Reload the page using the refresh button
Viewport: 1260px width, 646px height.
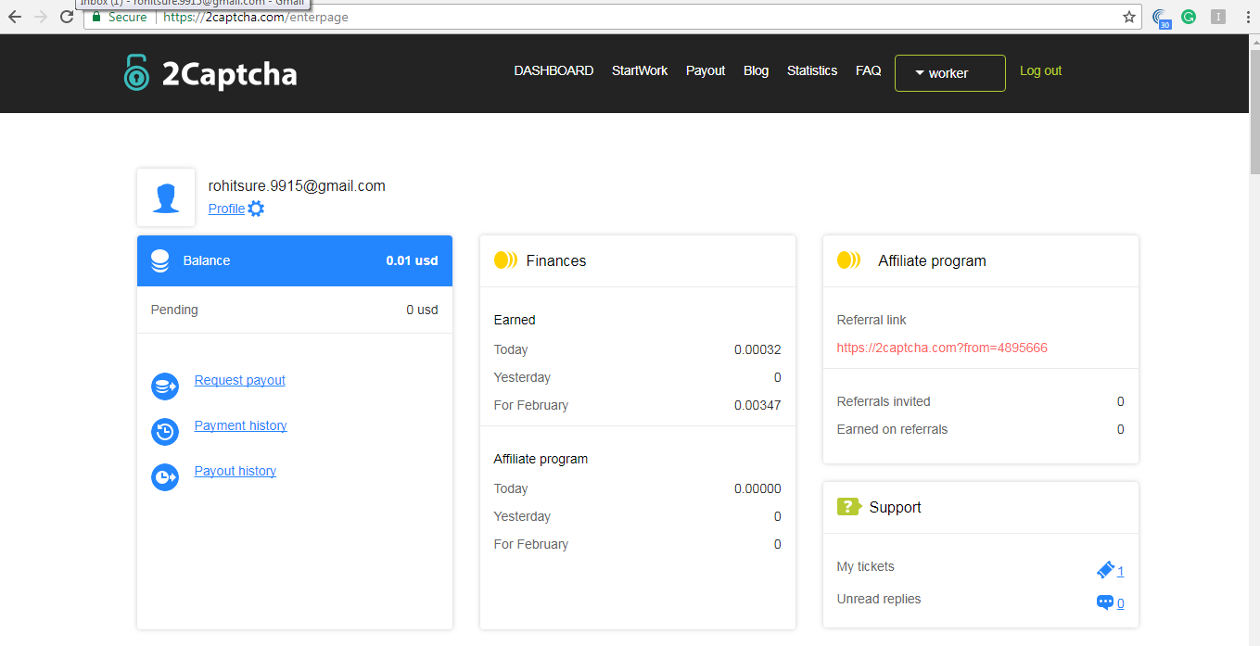(x=67, y=17)
